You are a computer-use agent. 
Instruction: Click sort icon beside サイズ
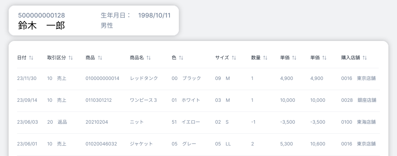point(234,58)
